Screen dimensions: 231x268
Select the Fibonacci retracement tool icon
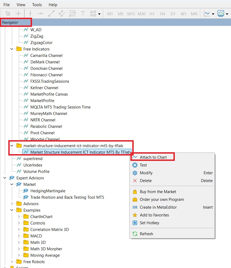(x=72, y=13)
